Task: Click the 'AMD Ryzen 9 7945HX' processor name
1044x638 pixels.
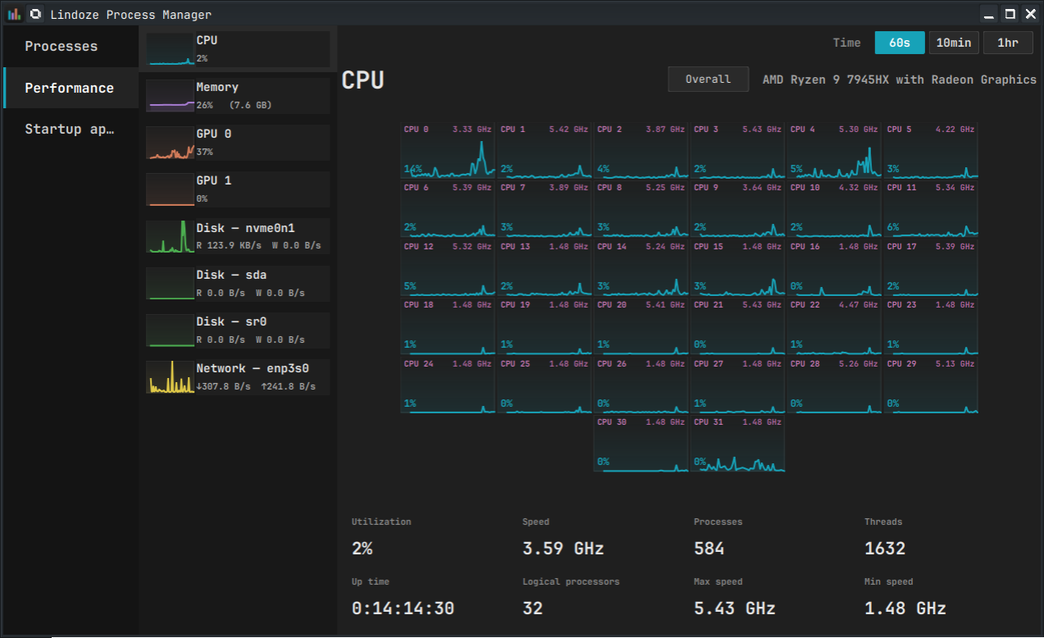Action: click(900, 80)
